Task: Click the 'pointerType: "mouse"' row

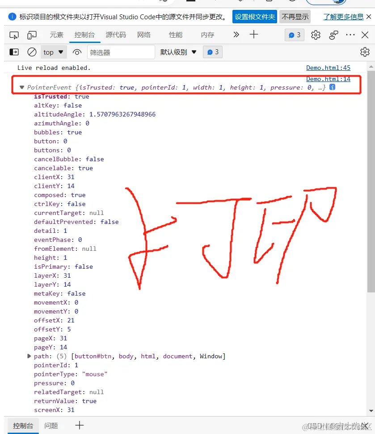Action: (71, 374)
